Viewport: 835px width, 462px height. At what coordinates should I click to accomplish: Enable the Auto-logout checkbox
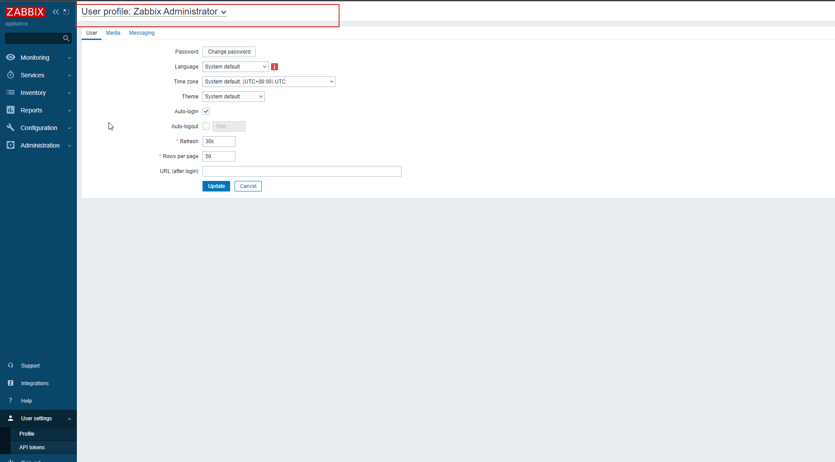pos(206,126)
